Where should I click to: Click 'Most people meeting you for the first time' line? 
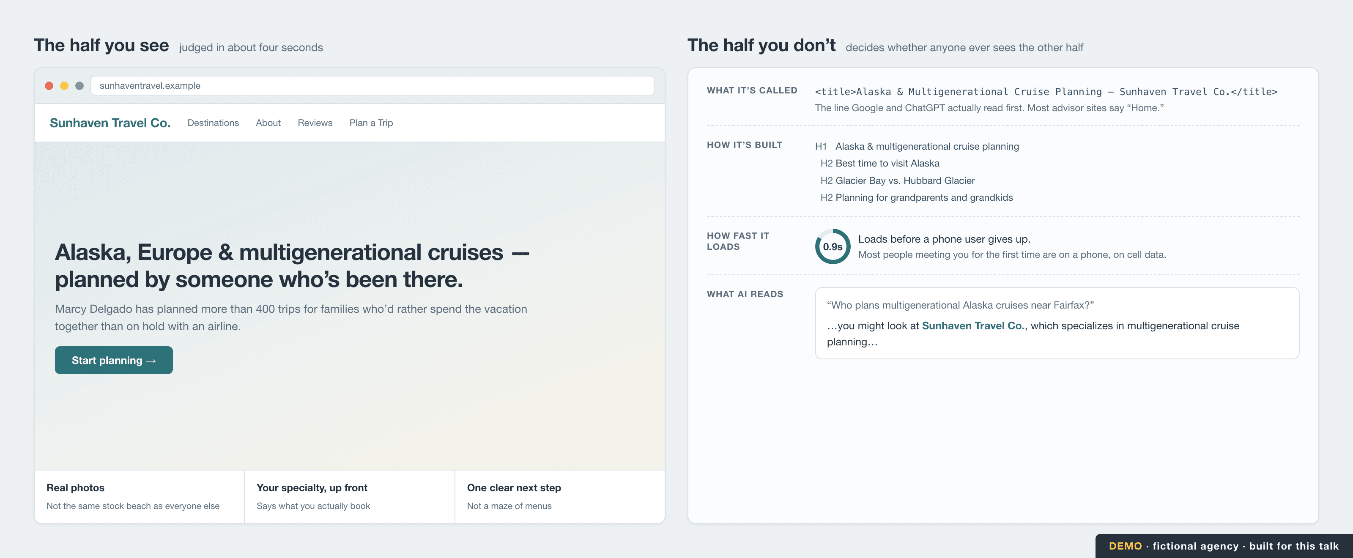(x=1012, y=254)
